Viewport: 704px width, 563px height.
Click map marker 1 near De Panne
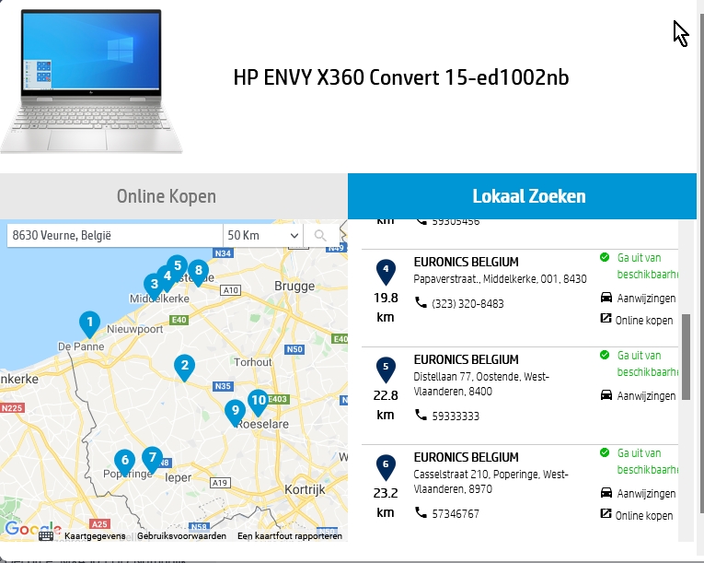(x=89, y=323)
